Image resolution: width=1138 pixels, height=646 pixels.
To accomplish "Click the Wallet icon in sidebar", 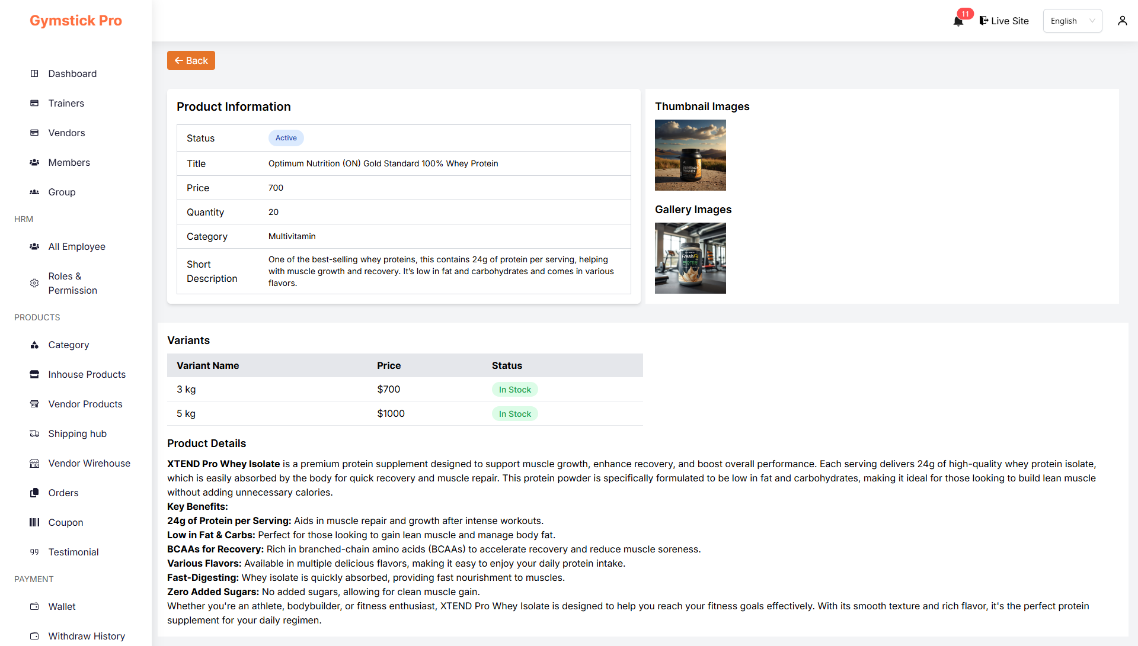I will [34, 606].
